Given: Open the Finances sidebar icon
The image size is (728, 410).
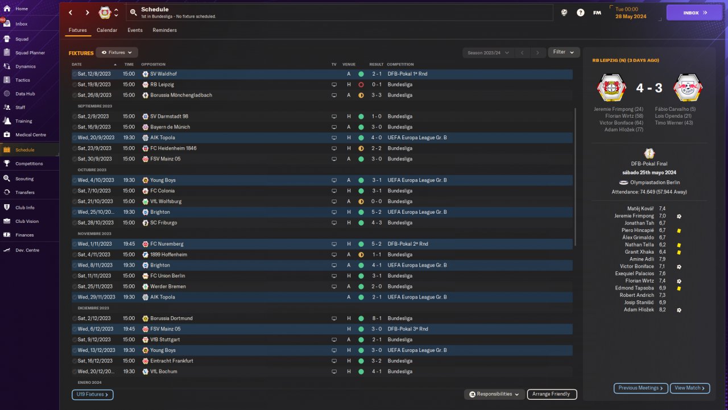Looking at the screenshot, I should 7,235.
